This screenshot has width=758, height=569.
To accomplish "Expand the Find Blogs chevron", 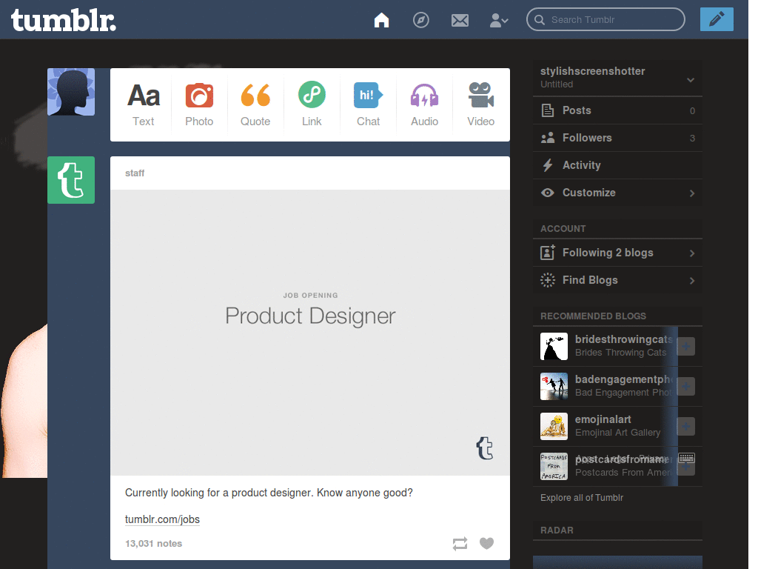I will [x=692, y=281].
